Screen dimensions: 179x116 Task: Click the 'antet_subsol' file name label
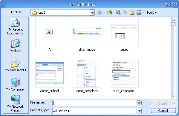[49, 91]
